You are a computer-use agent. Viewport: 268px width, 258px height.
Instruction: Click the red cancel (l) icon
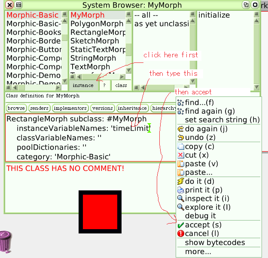(180, 233)
